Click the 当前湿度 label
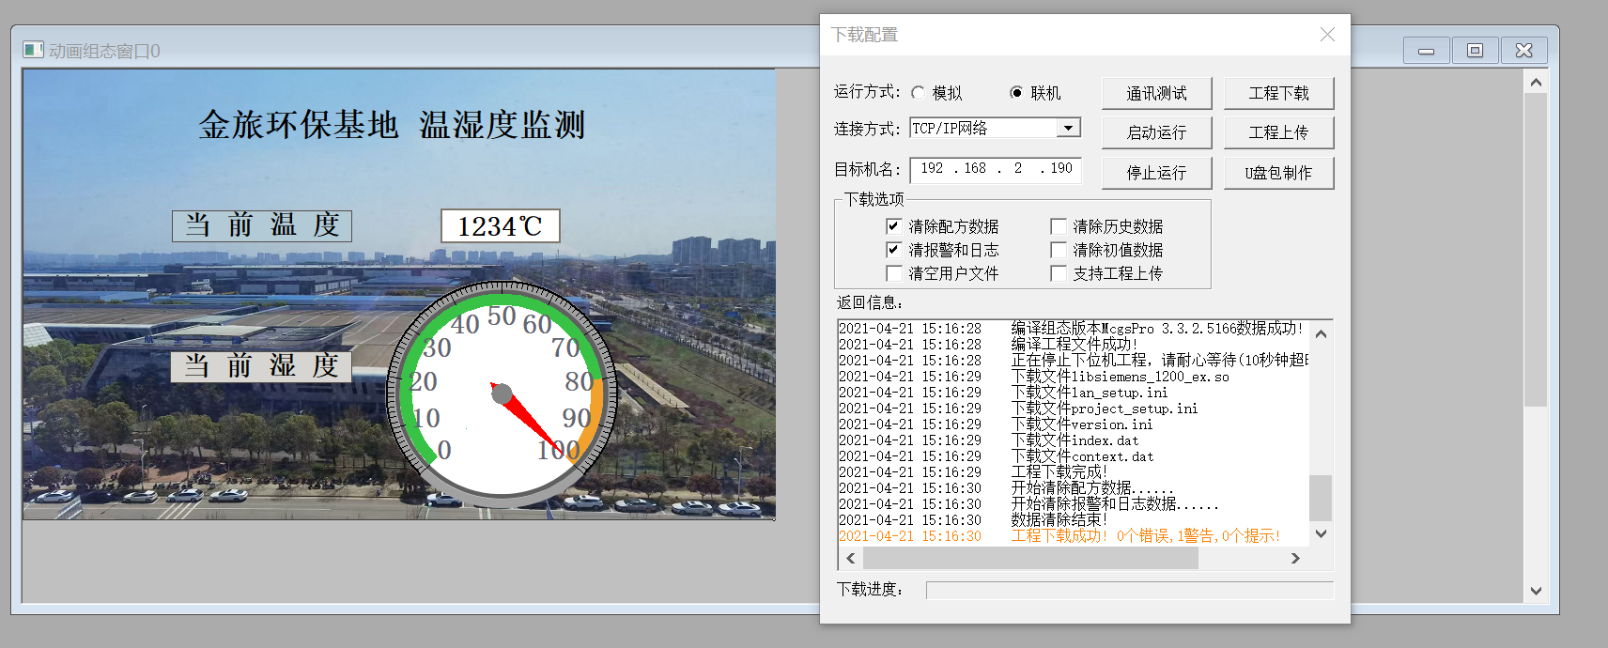This screenshot has width=1608, height=648. click(x=261, y=365)
